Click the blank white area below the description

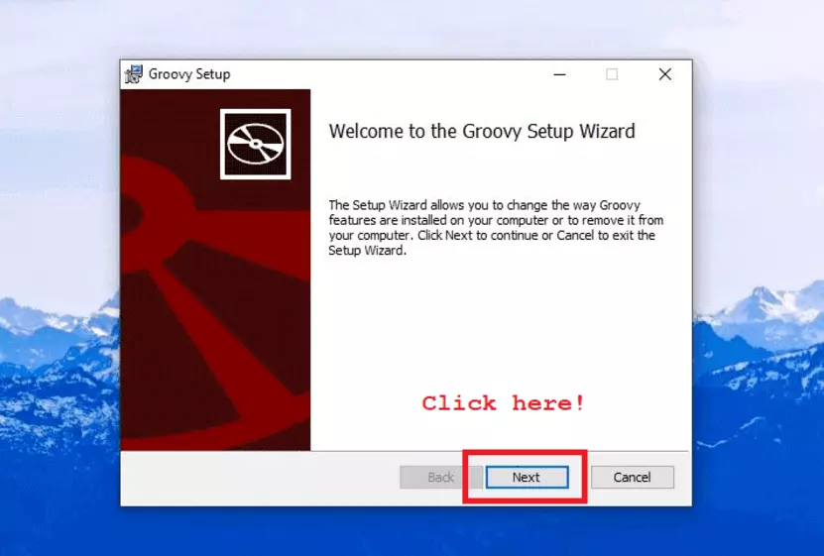[x=496, y=327]
